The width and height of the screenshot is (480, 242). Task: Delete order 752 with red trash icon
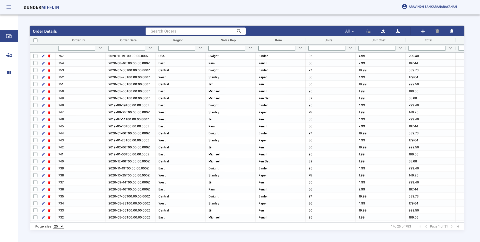(x=49, y=77)
